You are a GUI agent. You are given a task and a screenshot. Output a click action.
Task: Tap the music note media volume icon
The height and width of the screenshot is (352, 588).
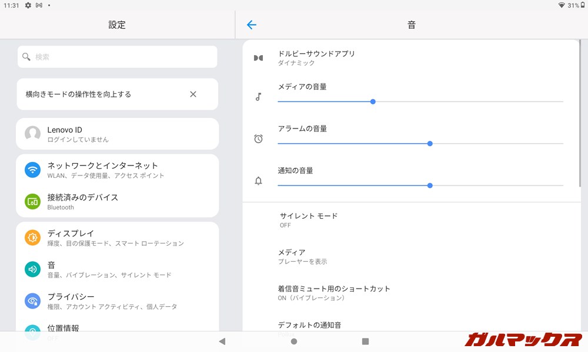pos(258,97)
